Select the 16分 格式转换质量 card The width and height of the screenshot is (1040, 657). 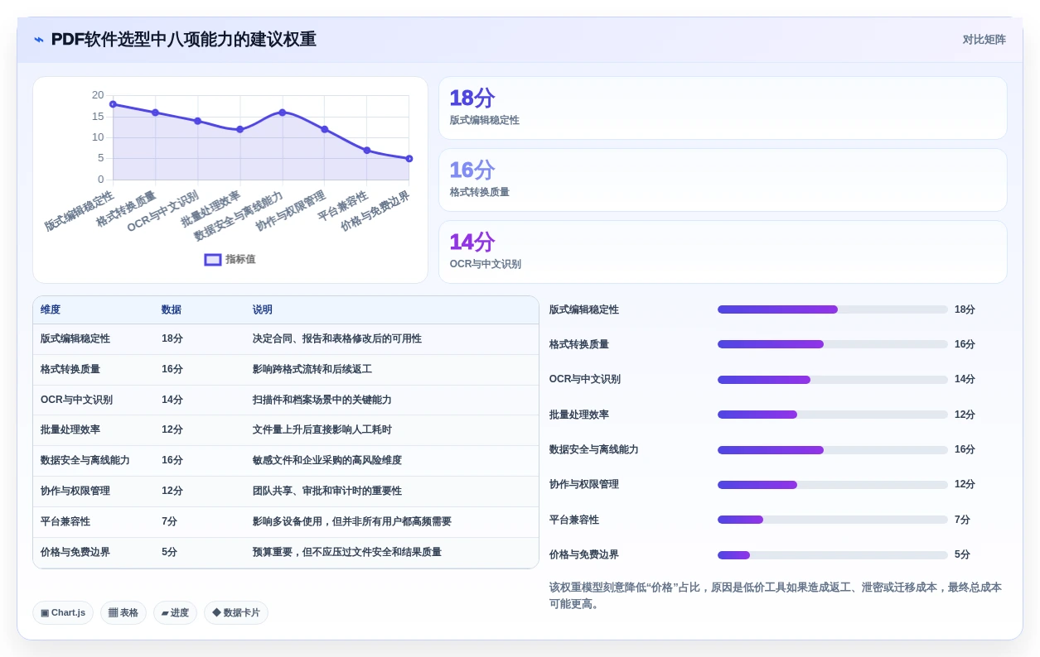point(723,180)
